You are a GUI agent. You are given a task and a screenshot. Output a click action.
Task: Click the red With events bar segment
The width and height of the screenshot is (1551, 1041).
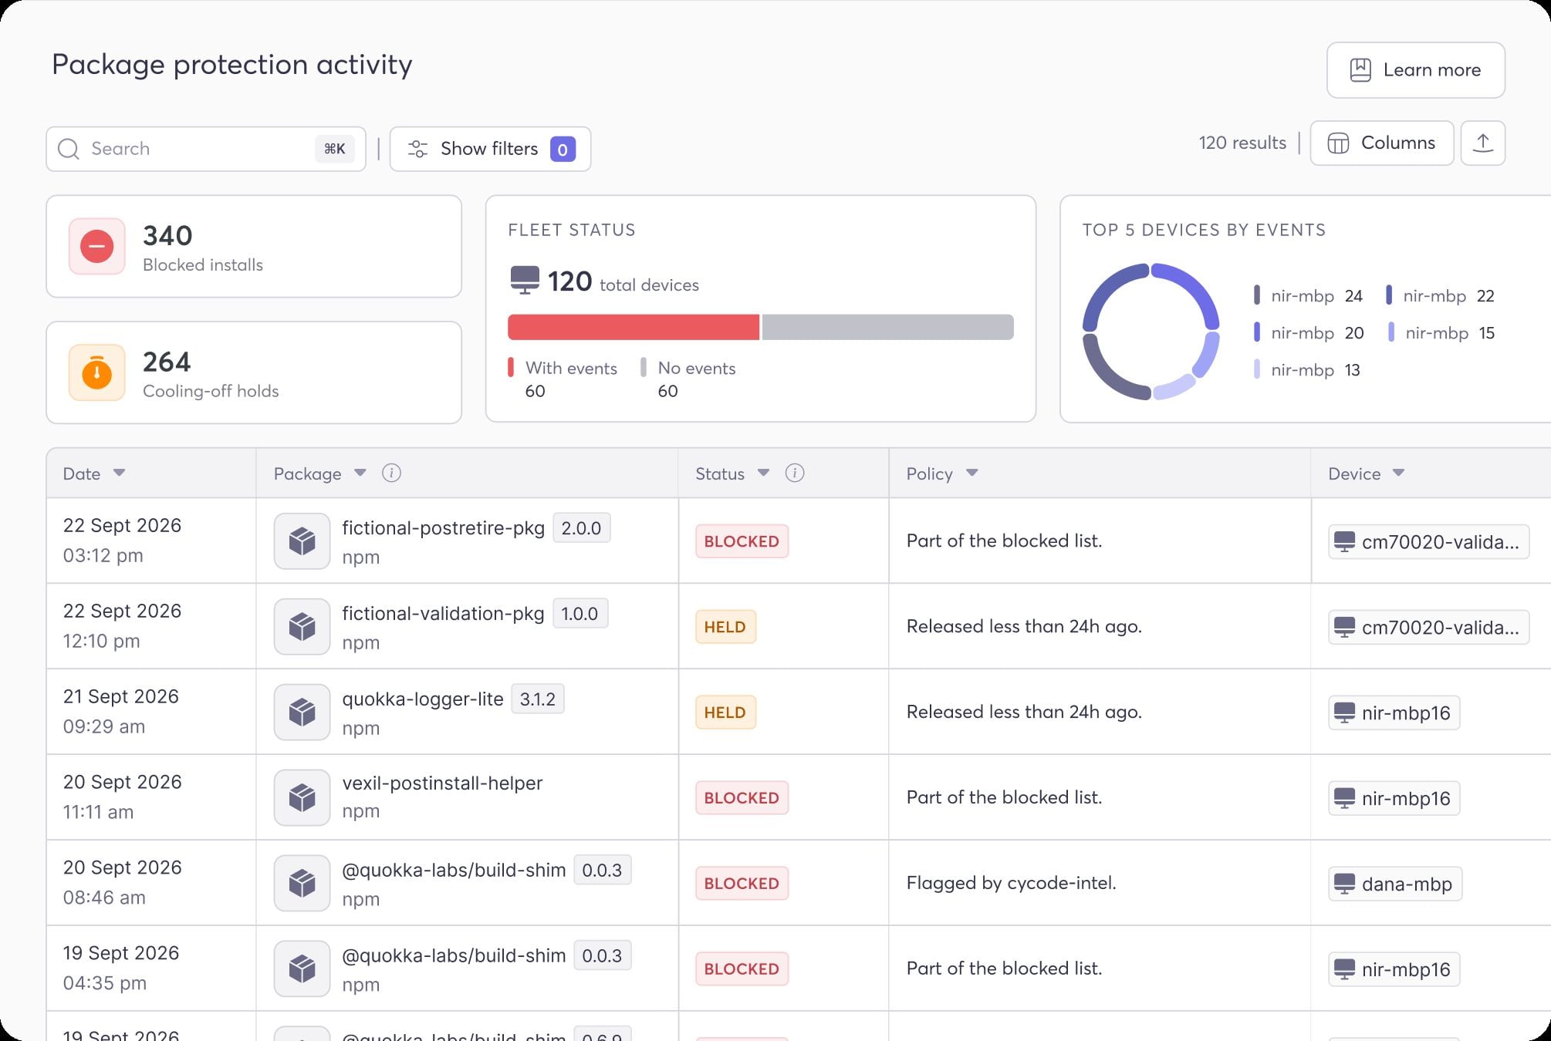[x=634, y=327]
